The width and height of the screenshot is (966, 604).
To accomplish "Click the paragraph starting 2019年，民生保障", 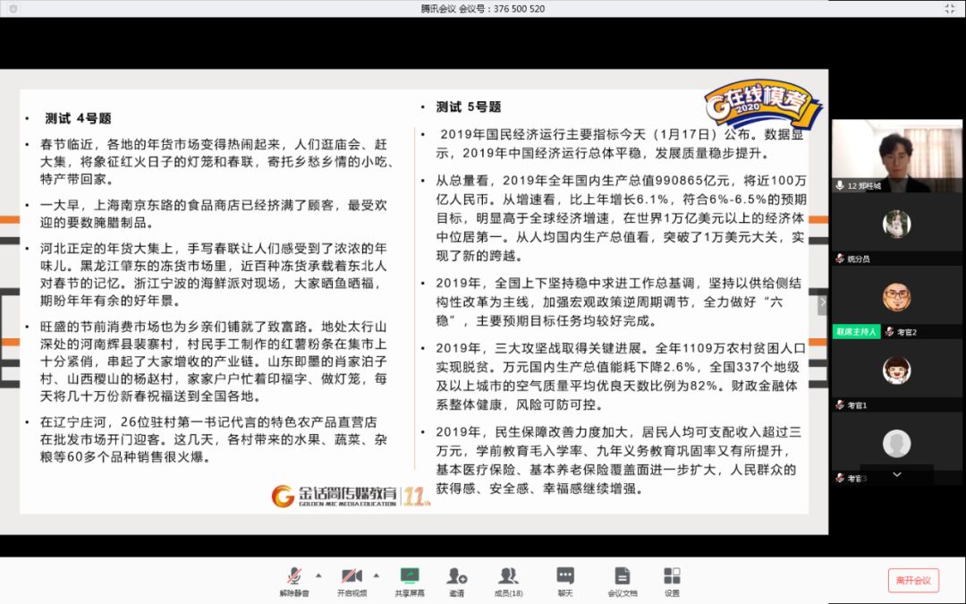I will [619, 460].
